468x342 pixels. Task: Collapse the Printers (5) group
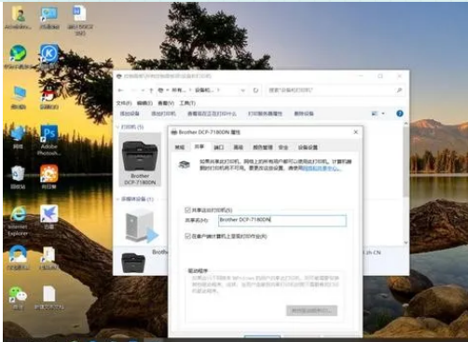(117, 127)
